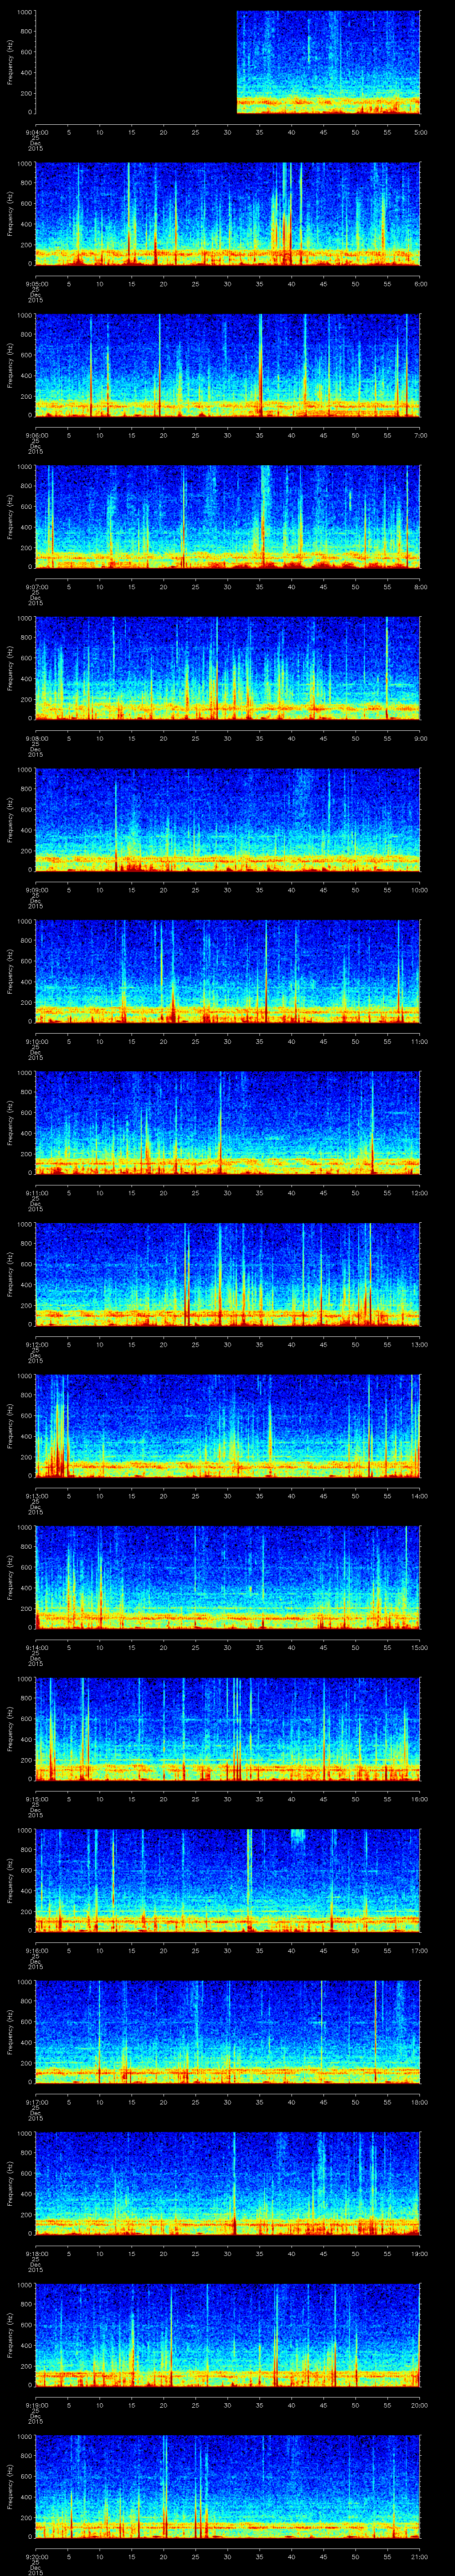Viewport: 455px width, 2576px height.
Task: Click the spectrogram panel starting at 9:09:00
Action: click(228, 819)
